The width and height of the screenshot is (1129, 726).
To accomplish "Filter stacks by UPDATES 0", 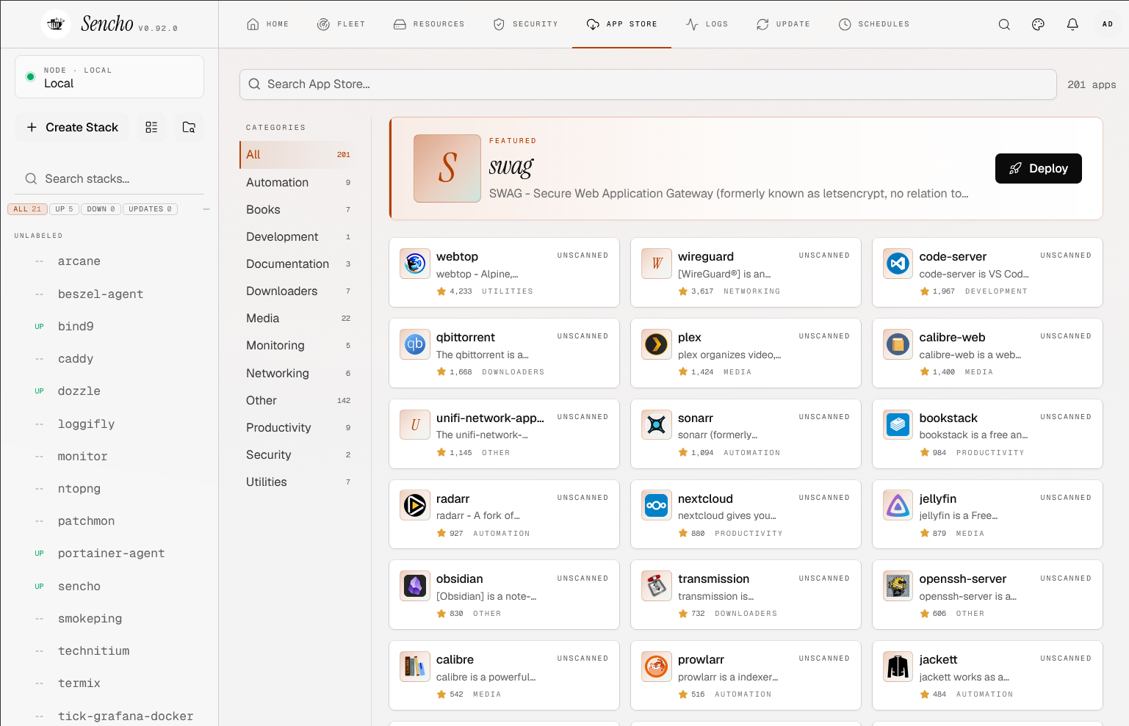I will (x=150, y=209).
